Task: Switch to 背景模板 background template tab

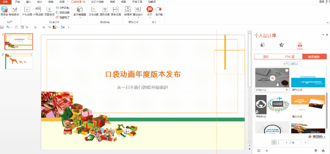Action: [x=314, y=57]
